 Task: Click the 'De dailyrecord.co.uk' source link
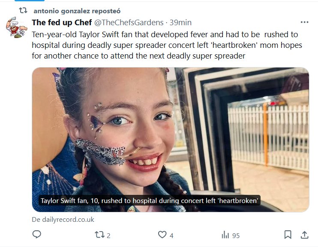[x=63, y=219]
